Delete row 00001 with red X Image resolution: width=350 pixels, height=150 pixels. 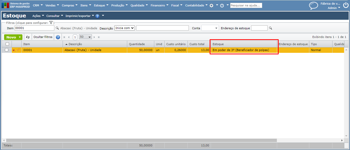point(14,50)
